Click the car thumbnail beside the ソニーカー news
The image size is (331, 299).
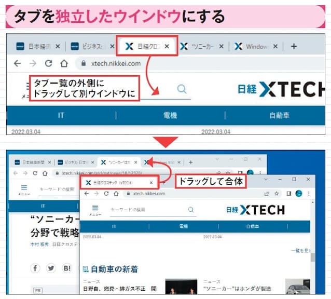coord(298,287)
